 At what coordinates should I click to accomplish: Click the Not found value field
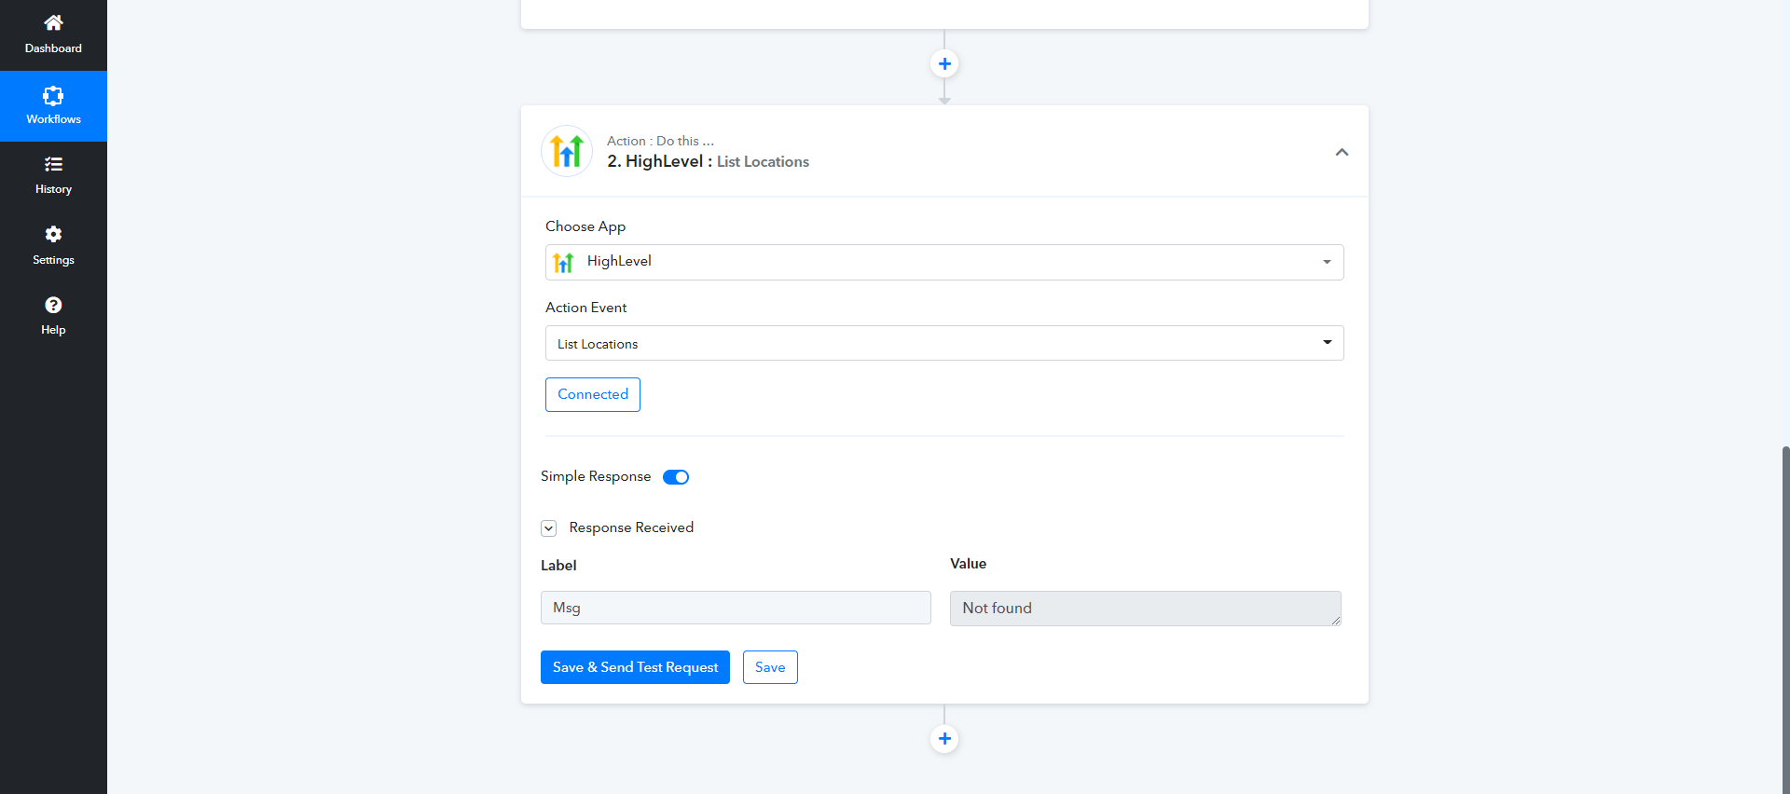(1146, 609)
